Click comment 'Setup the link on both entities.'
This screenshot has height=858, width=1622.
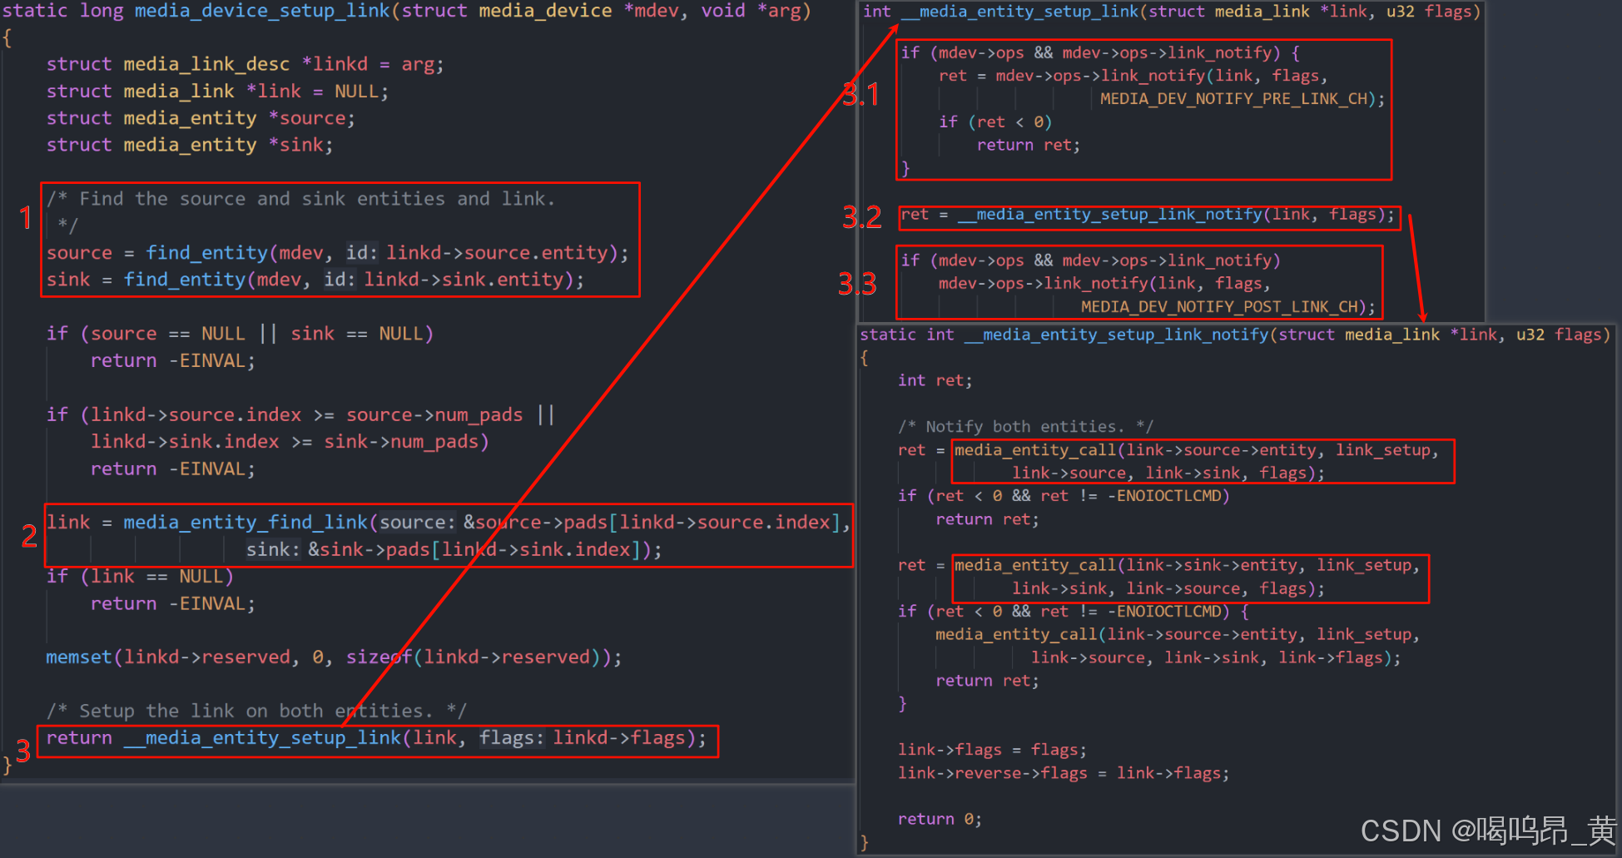click(256, 711)
